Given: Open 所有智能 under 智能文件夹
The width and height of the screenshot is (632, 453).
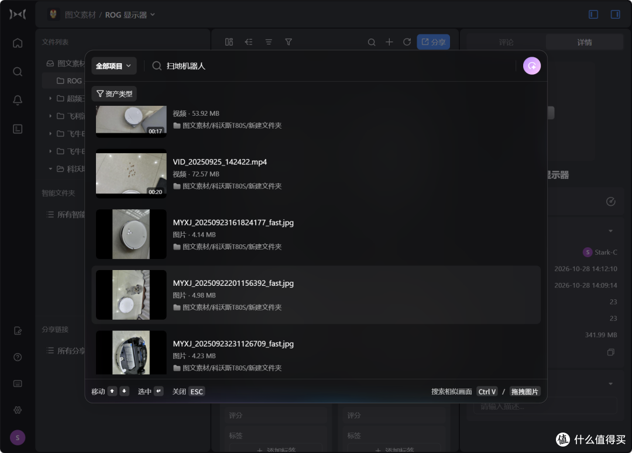Looking at the screenshot, I should coord(66,215).
